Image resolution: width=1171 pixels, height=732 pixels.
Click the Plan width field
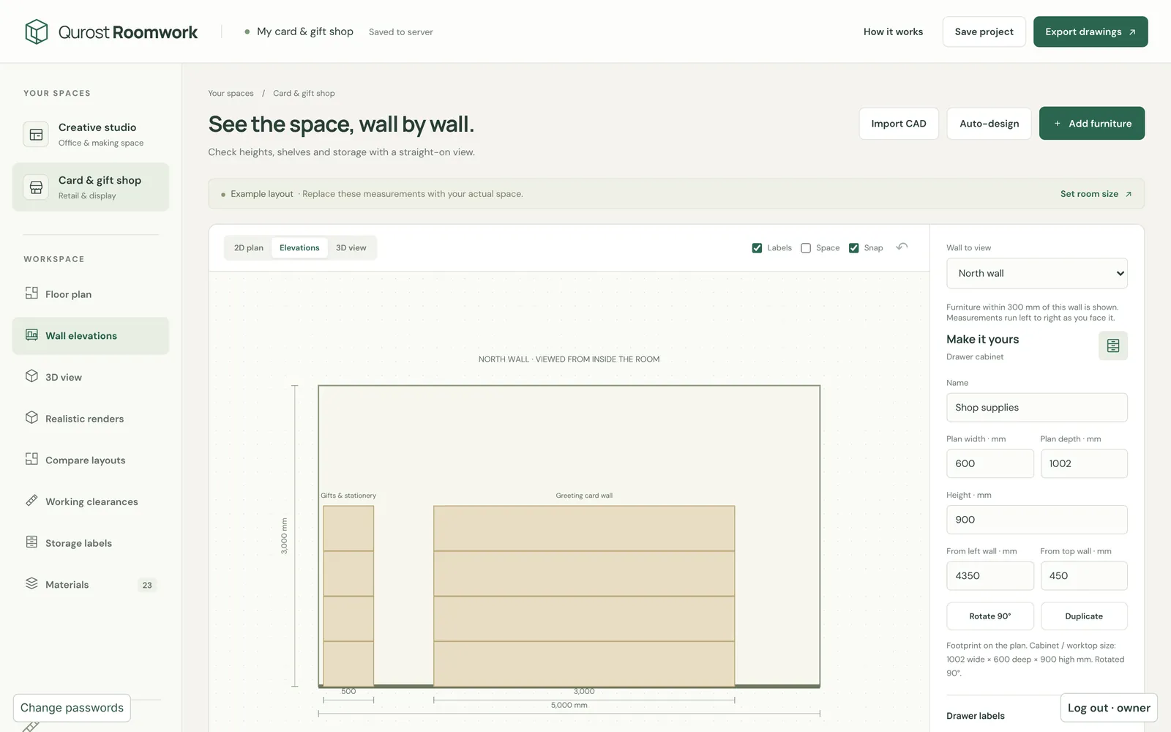pyautogui.click(x=989, y=463)
